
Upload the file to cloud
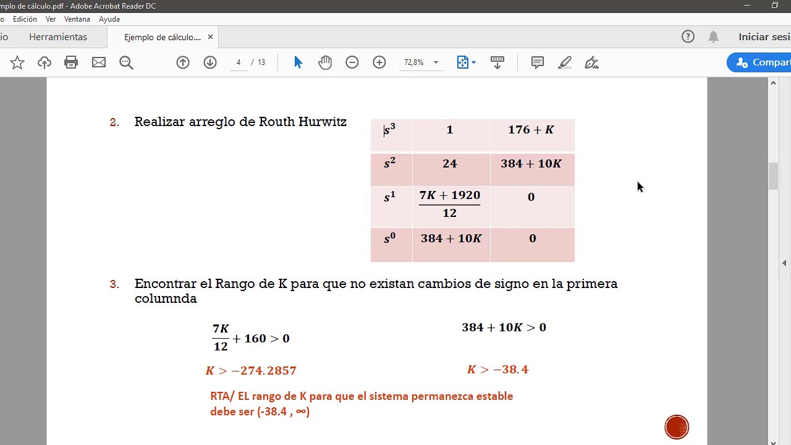pyautogui.click(x=44, y=62)
